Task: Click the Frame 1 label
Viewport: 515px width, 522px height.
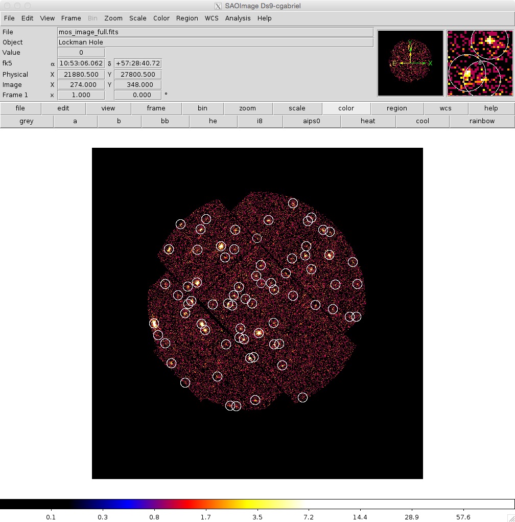Action: tap(15, 95)
